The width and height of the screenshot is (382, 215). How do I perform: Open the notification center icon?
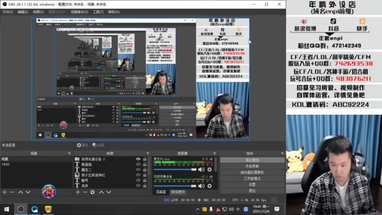(277, 209)
